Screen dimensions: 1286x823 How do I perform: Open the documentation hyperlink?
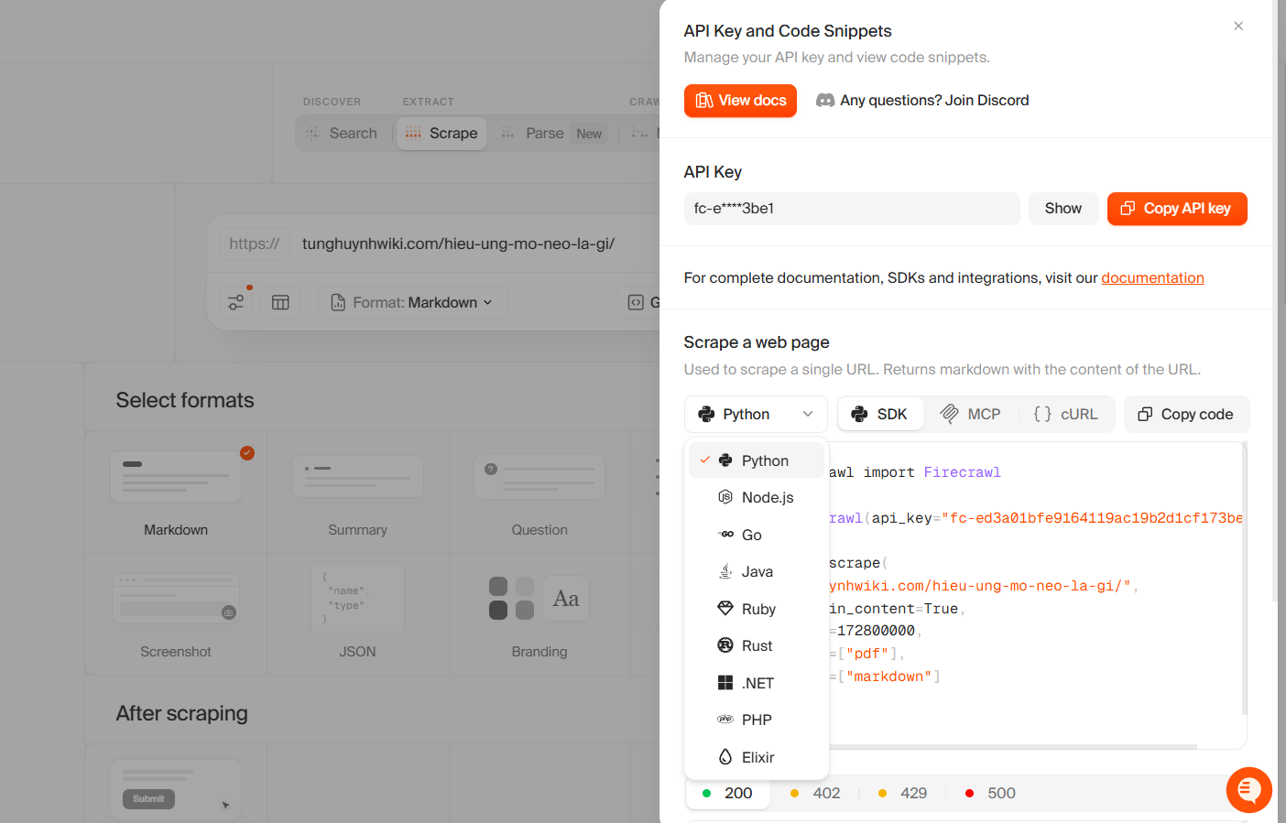click(x=1152, y=278)
